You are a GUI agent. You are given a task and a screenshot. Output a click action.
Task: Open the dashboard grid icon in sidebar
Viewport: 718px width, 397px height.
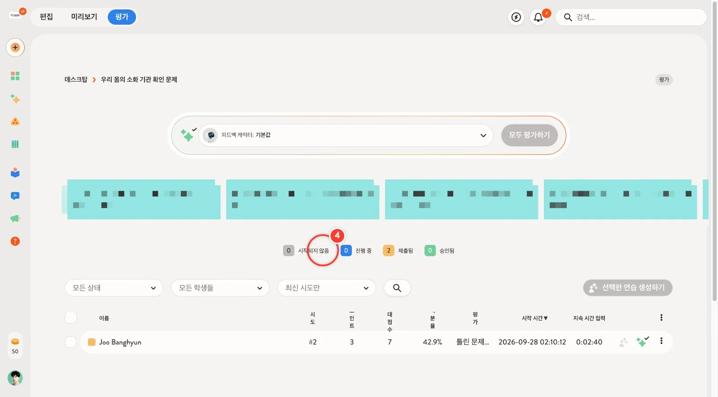pos(15,76)
